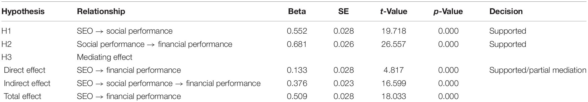Click the Beta value 0.552
The height and width of the screenshot is (102, 588).
(x=297, y=31)
